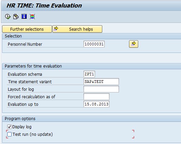
Task: Click the Program options section header
Action: [x=20, y=119]
